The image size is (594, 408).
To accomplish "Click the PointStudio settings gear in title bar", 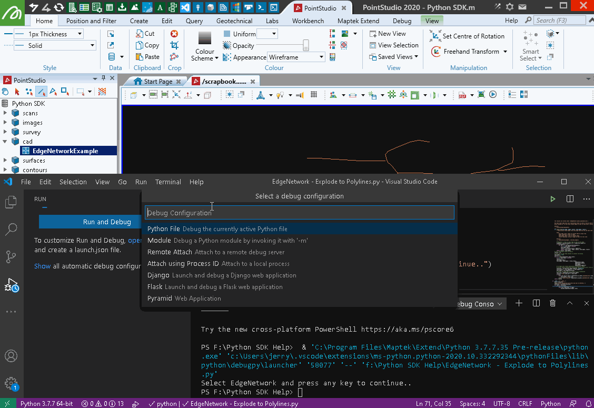I will click(510, 7).
